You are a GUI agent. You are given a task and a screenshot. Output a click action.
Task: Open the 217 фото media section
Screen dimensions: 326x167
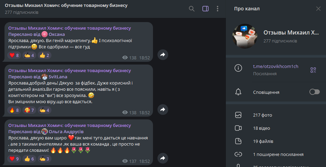[276, 115]
